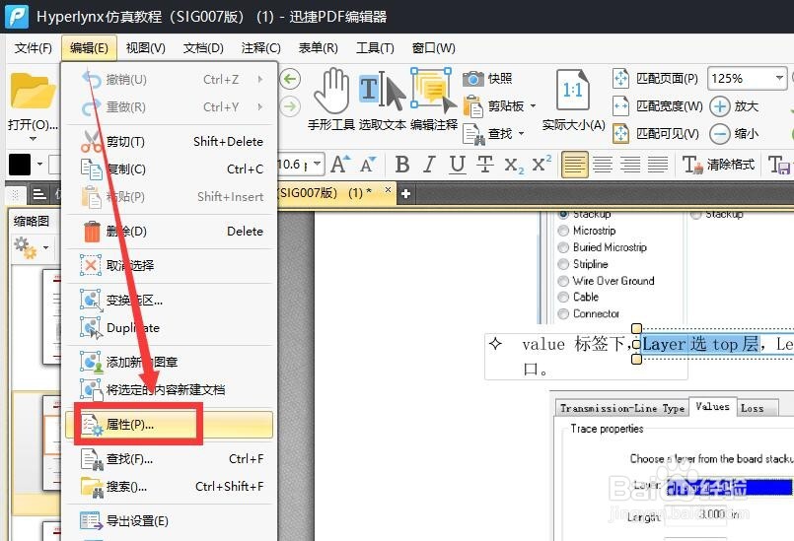Open thumbnail panel gear options
This screenshot has width=794, height=541.
click(26, 247)
